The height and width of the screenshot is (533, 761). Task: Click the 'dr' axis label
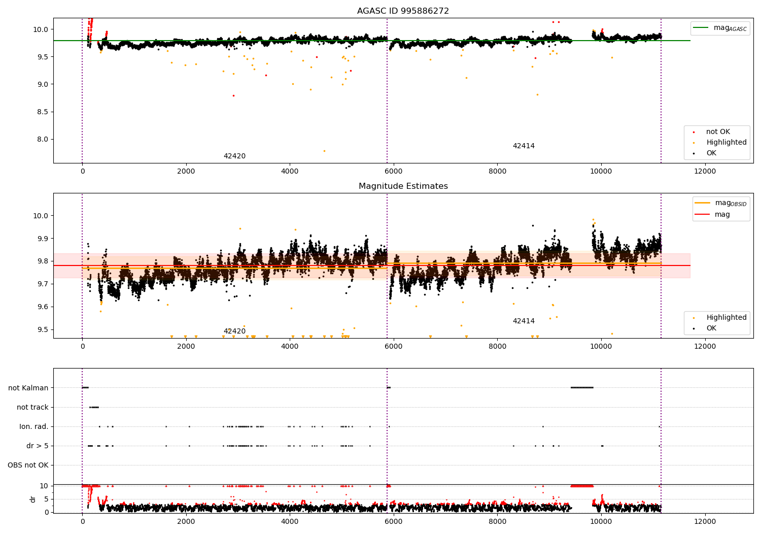click(33, 499)
